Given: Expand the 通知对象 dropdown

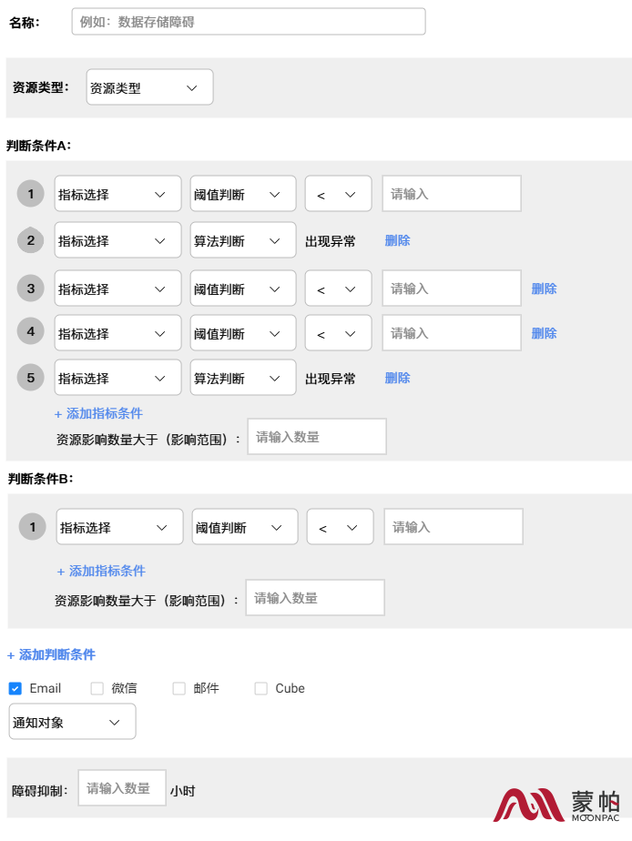Looking at the screenshot, I should click(72, 722).
